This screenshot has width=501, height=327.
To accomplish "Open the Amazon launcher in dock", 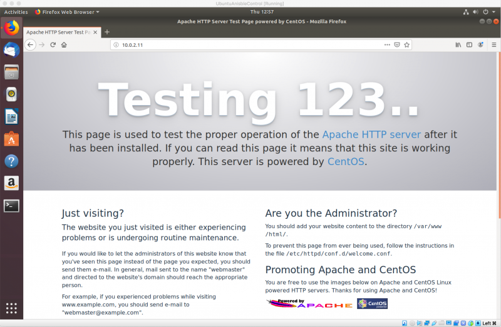I will click(x=11, y=183).
